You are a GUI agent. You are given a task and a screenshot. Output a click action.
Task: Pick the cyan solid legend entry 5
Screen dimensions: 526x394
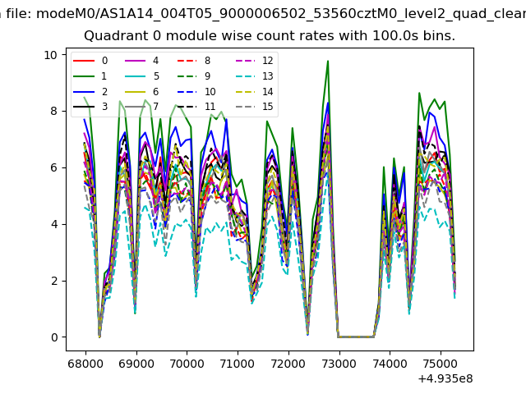136,76
